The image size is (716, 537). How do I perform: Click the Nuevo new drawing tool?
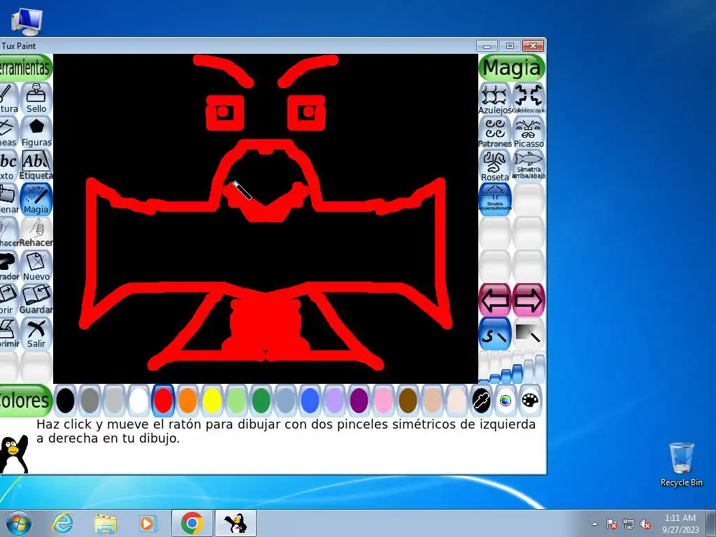coord(36,266)
